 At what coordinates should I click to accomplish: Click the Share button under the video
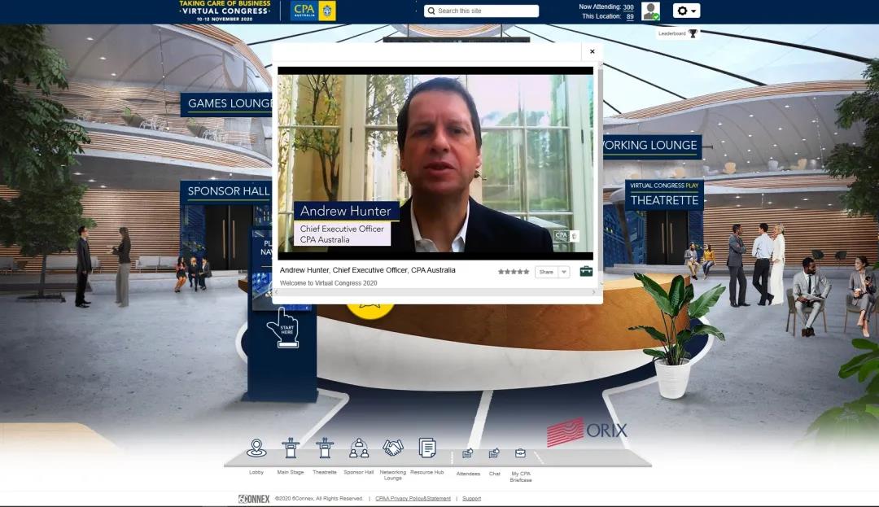pos(546,272)
